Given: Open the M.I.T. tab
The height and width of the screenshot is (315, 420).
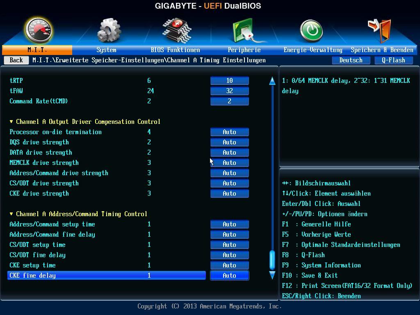Looking at the screenshot, I should point(37,50).
